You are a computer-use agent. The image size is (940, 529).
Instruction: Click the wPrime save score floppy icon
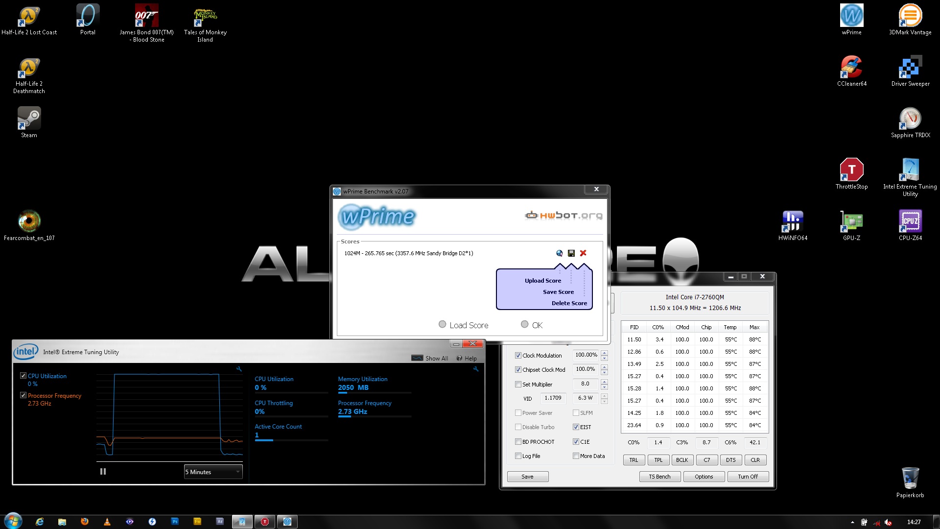pyautogui.click(x=571, y=253)
